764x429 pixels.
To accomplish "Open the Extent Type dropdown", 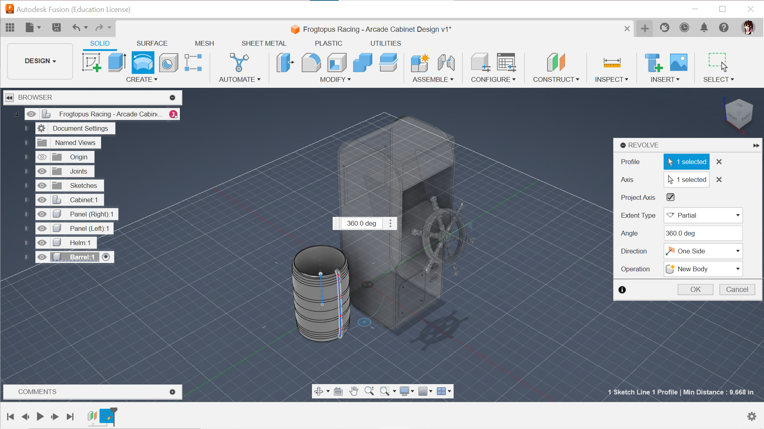I will (x=703, y=215).
